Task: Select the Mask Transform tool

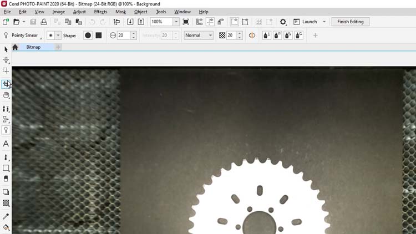Action: click(6, 60)
